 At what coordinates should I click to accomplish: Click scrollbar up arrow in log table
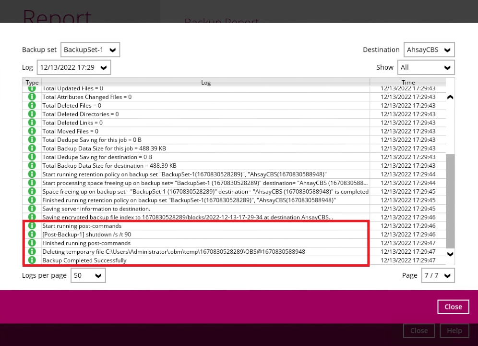click(450, 97)
